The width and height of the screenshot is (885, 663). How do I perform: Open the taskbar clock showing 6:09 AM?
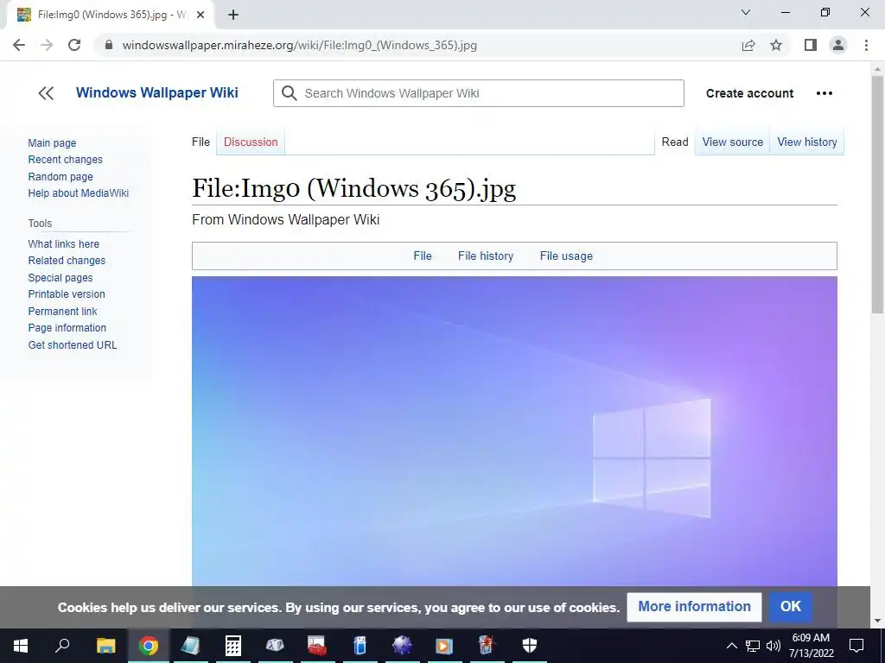click(811, 646)
